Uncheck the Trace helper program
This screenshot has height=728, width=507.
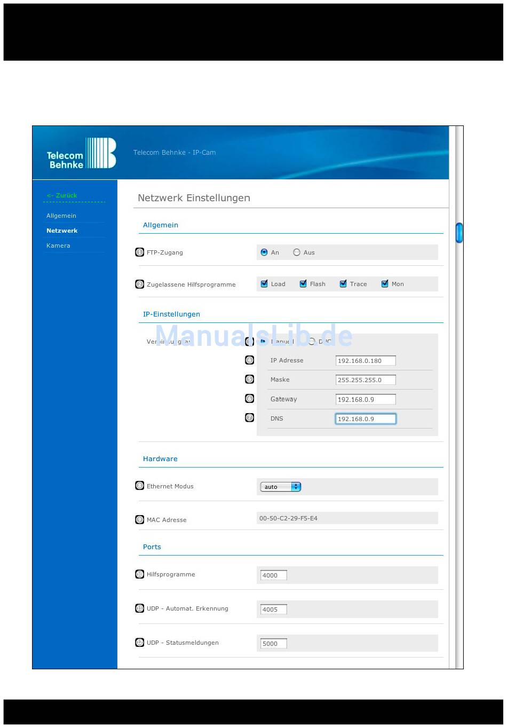pyautogui.click(x=343, y=284)
